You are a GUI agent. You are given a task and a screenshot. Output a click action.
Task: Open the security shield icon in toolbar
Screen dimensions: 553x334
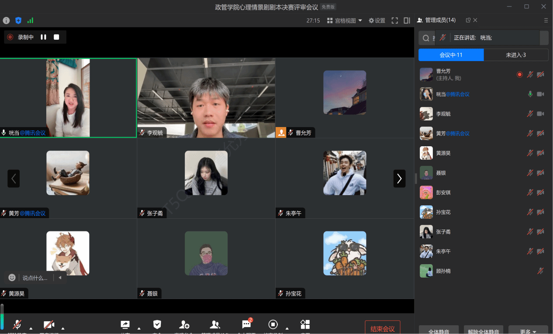[x=157, y=325]
